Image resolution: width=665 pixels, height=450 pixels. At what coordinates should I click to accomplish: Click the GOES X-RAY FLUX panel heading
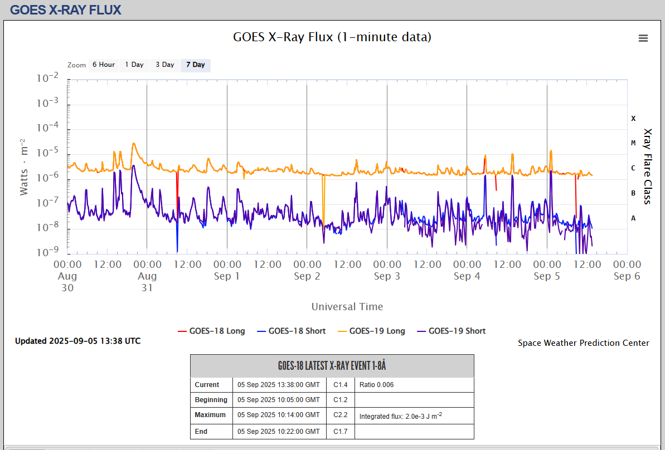tap(65, 9)
